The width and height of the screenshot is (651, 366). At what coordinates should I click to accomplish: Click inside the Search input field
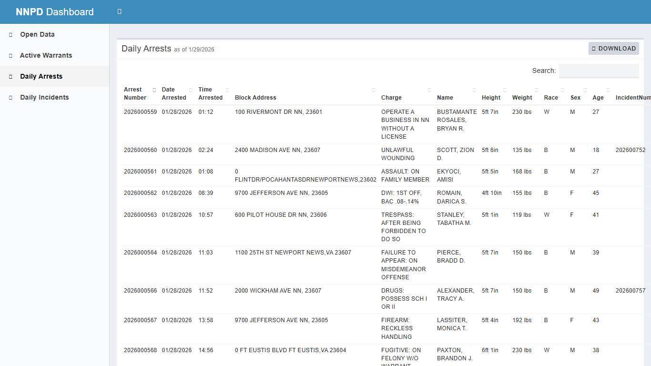click(x=599, y=71)
